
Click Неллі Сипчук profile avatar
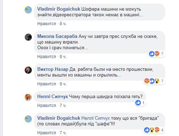point(28,97)
